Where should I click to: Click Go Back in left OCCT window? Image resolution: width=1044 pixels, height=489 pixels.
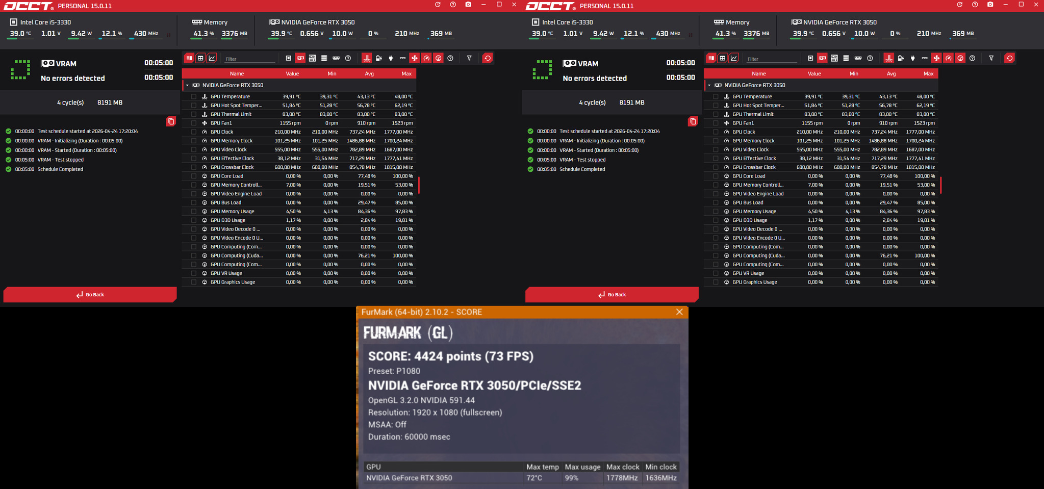[x=90, y=295]
